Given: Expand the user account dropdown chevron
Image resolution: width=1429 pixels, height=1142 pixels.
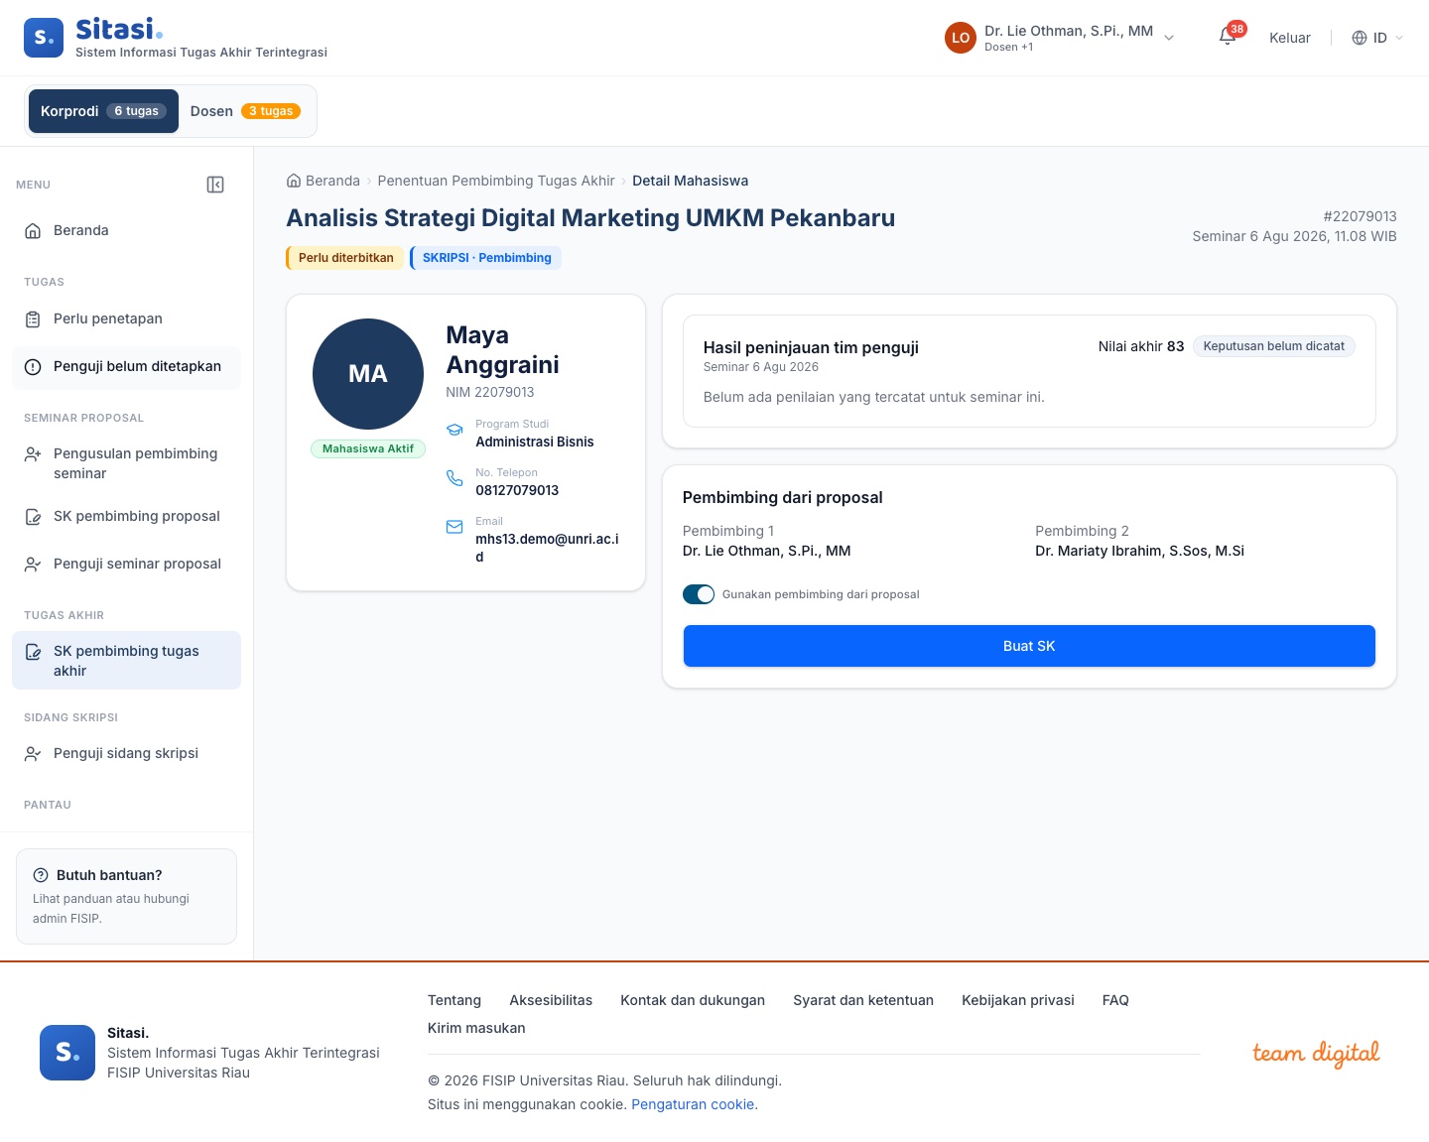Looking at the screenshot, I should coord(1169,38).
